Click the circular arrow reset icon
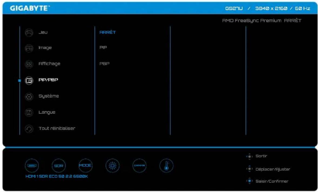The height and width of the screenshot is (192, 318). [x=29, y=129]
